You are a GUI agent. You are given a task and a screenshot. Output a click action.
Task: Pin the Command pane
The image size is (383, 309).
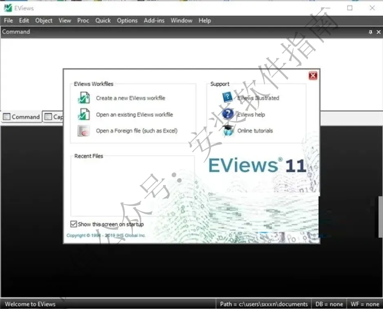point(370,32)
